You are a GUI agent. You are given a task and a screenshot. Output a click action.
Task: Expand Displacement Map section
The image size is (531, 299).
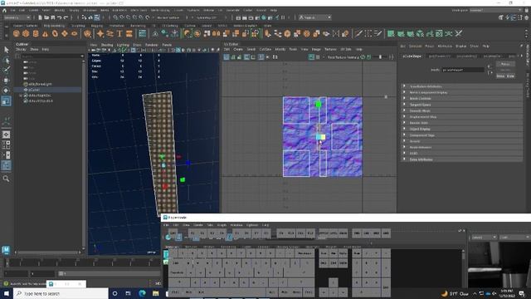pos(461,117)
